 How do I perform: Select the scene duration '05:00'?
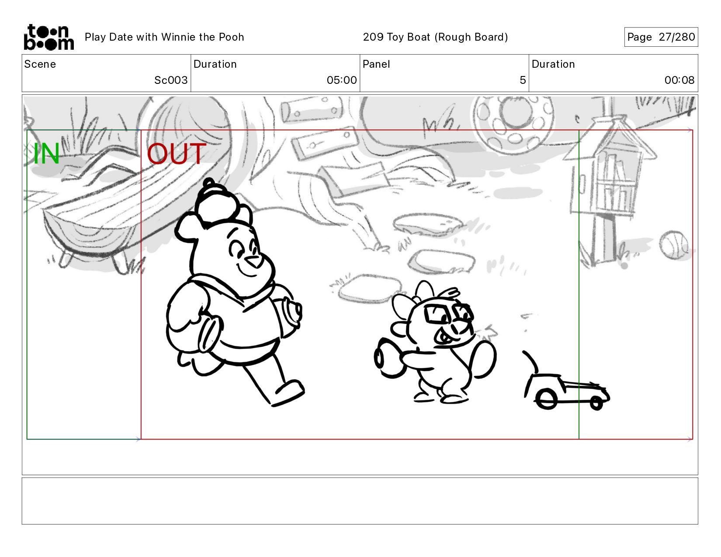click(x=342, y=80)
